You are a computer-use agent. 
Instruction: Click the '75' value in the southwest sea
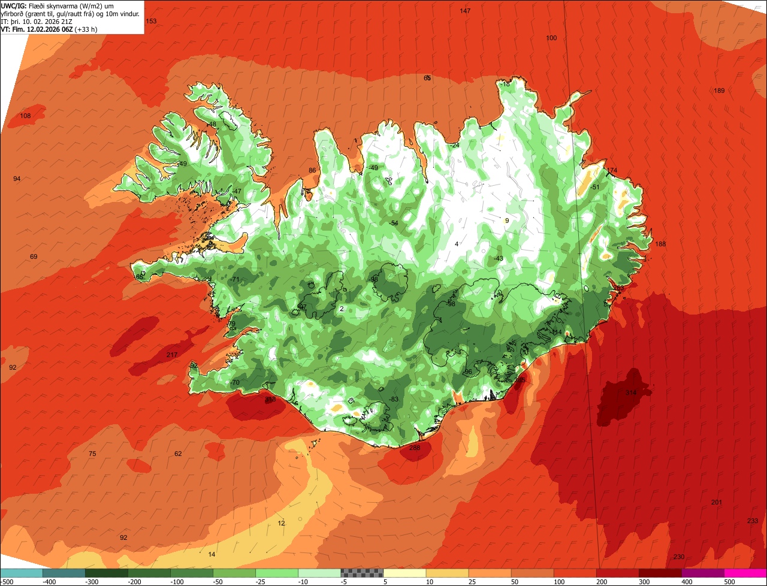click(92, 454)
